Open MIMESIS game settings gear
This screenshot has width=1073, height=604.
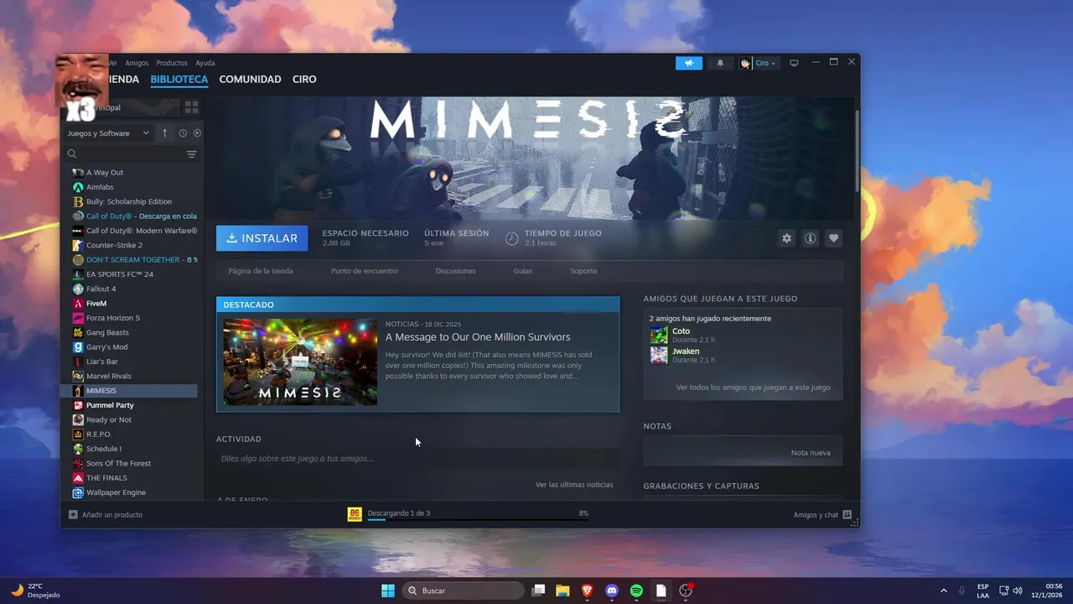(x=786, y=238)
